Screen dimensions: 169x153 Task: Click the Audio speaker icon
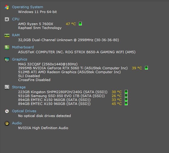coord(7,123)
